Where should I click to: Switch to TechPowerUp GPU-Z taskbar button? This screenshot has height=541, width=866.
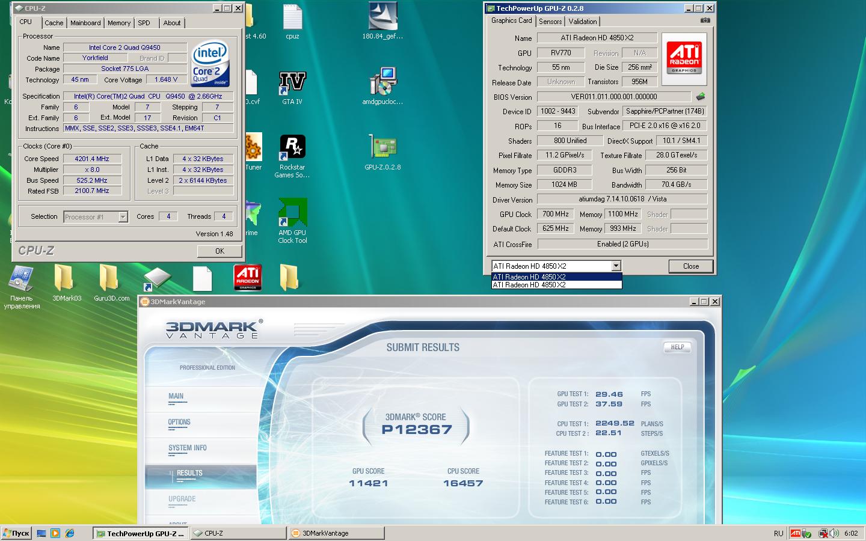(141, 533)
